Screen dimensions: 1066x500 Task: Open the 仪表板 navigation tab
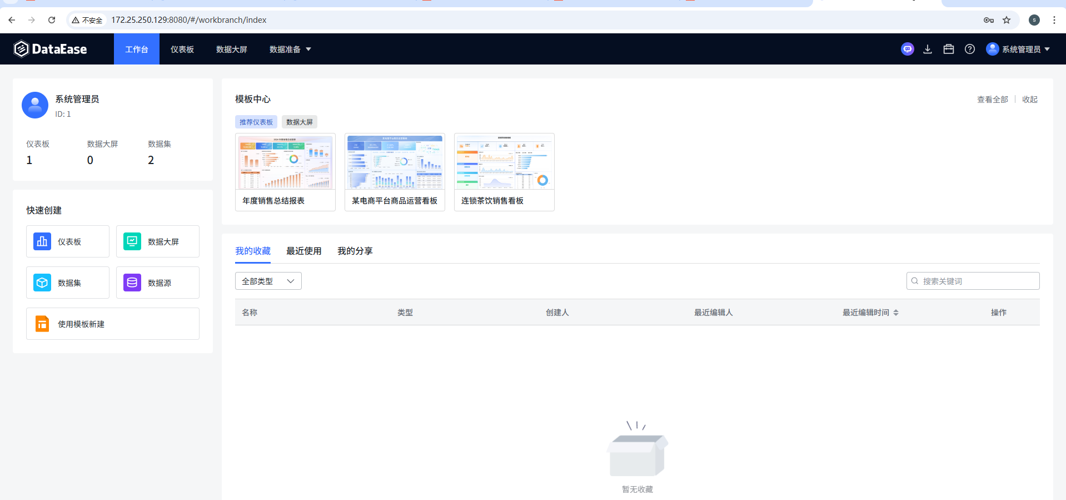click(182, 49)
